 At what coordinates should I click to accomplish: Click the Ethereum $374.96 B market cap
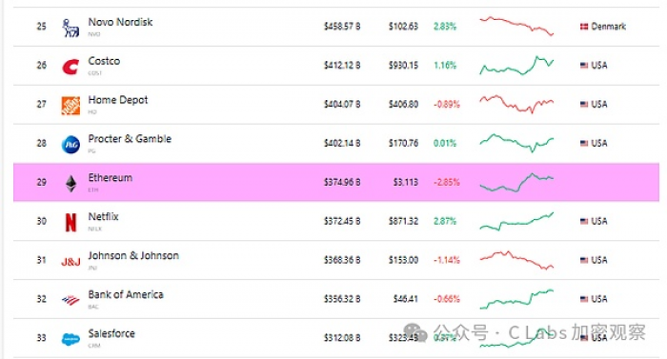point(342,182)
